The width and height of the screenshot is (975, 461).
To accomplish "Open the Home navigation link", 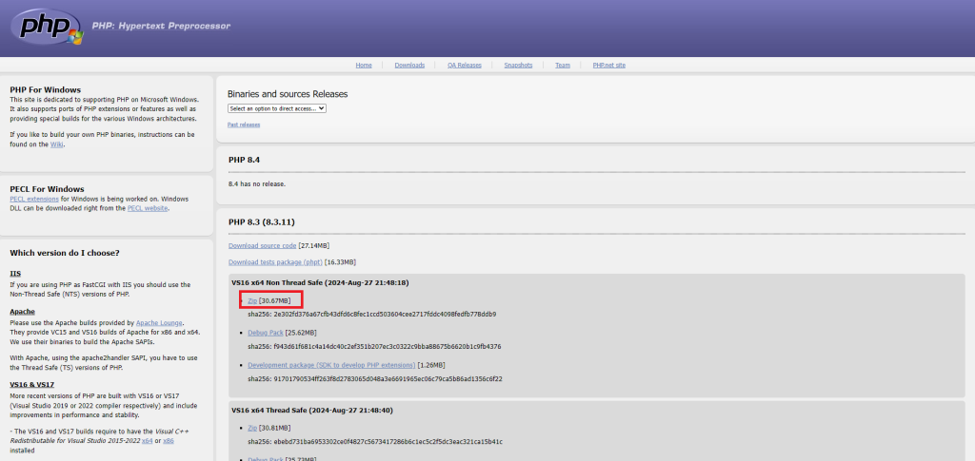I will [x=364, y=66].
